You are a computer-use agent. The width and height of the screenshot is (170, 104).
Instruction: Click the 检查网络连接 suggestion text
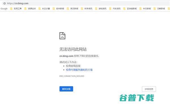click(73, 66)
